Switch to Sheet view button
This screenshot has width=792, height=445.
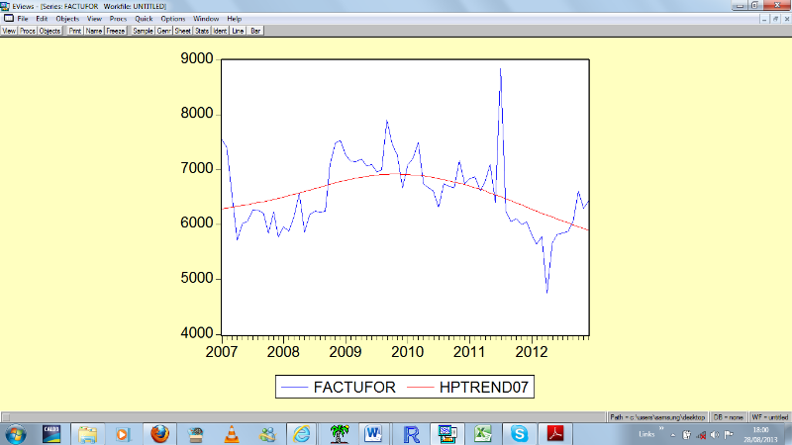click(182, 31)
